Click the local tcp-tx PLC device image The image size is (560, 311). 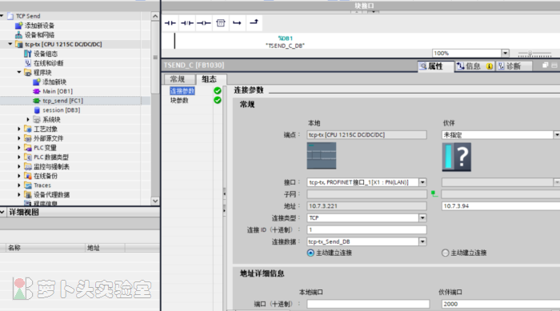322,156
